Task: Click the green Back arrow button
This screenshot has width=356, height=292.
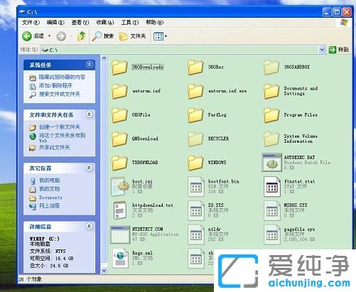Action: [27, 36]
